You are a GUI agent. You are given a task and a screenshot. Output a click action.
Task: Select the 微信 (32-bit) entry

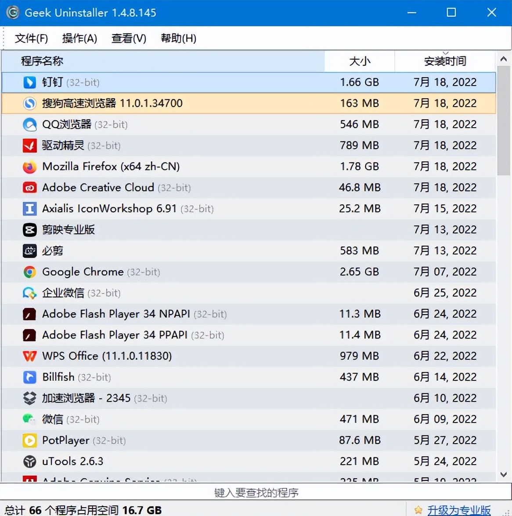coord(71,419)
